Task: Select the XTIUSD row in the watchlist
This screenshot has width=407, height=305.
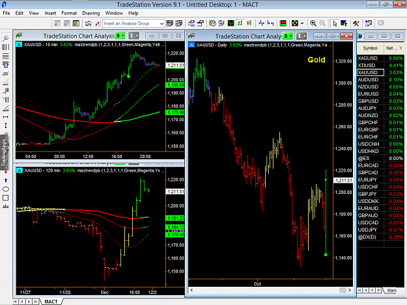Action: (x=380, y=65)
